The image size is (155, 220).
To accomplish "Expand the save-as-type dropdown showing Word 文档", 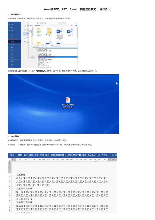I will (x=58, y=48).
